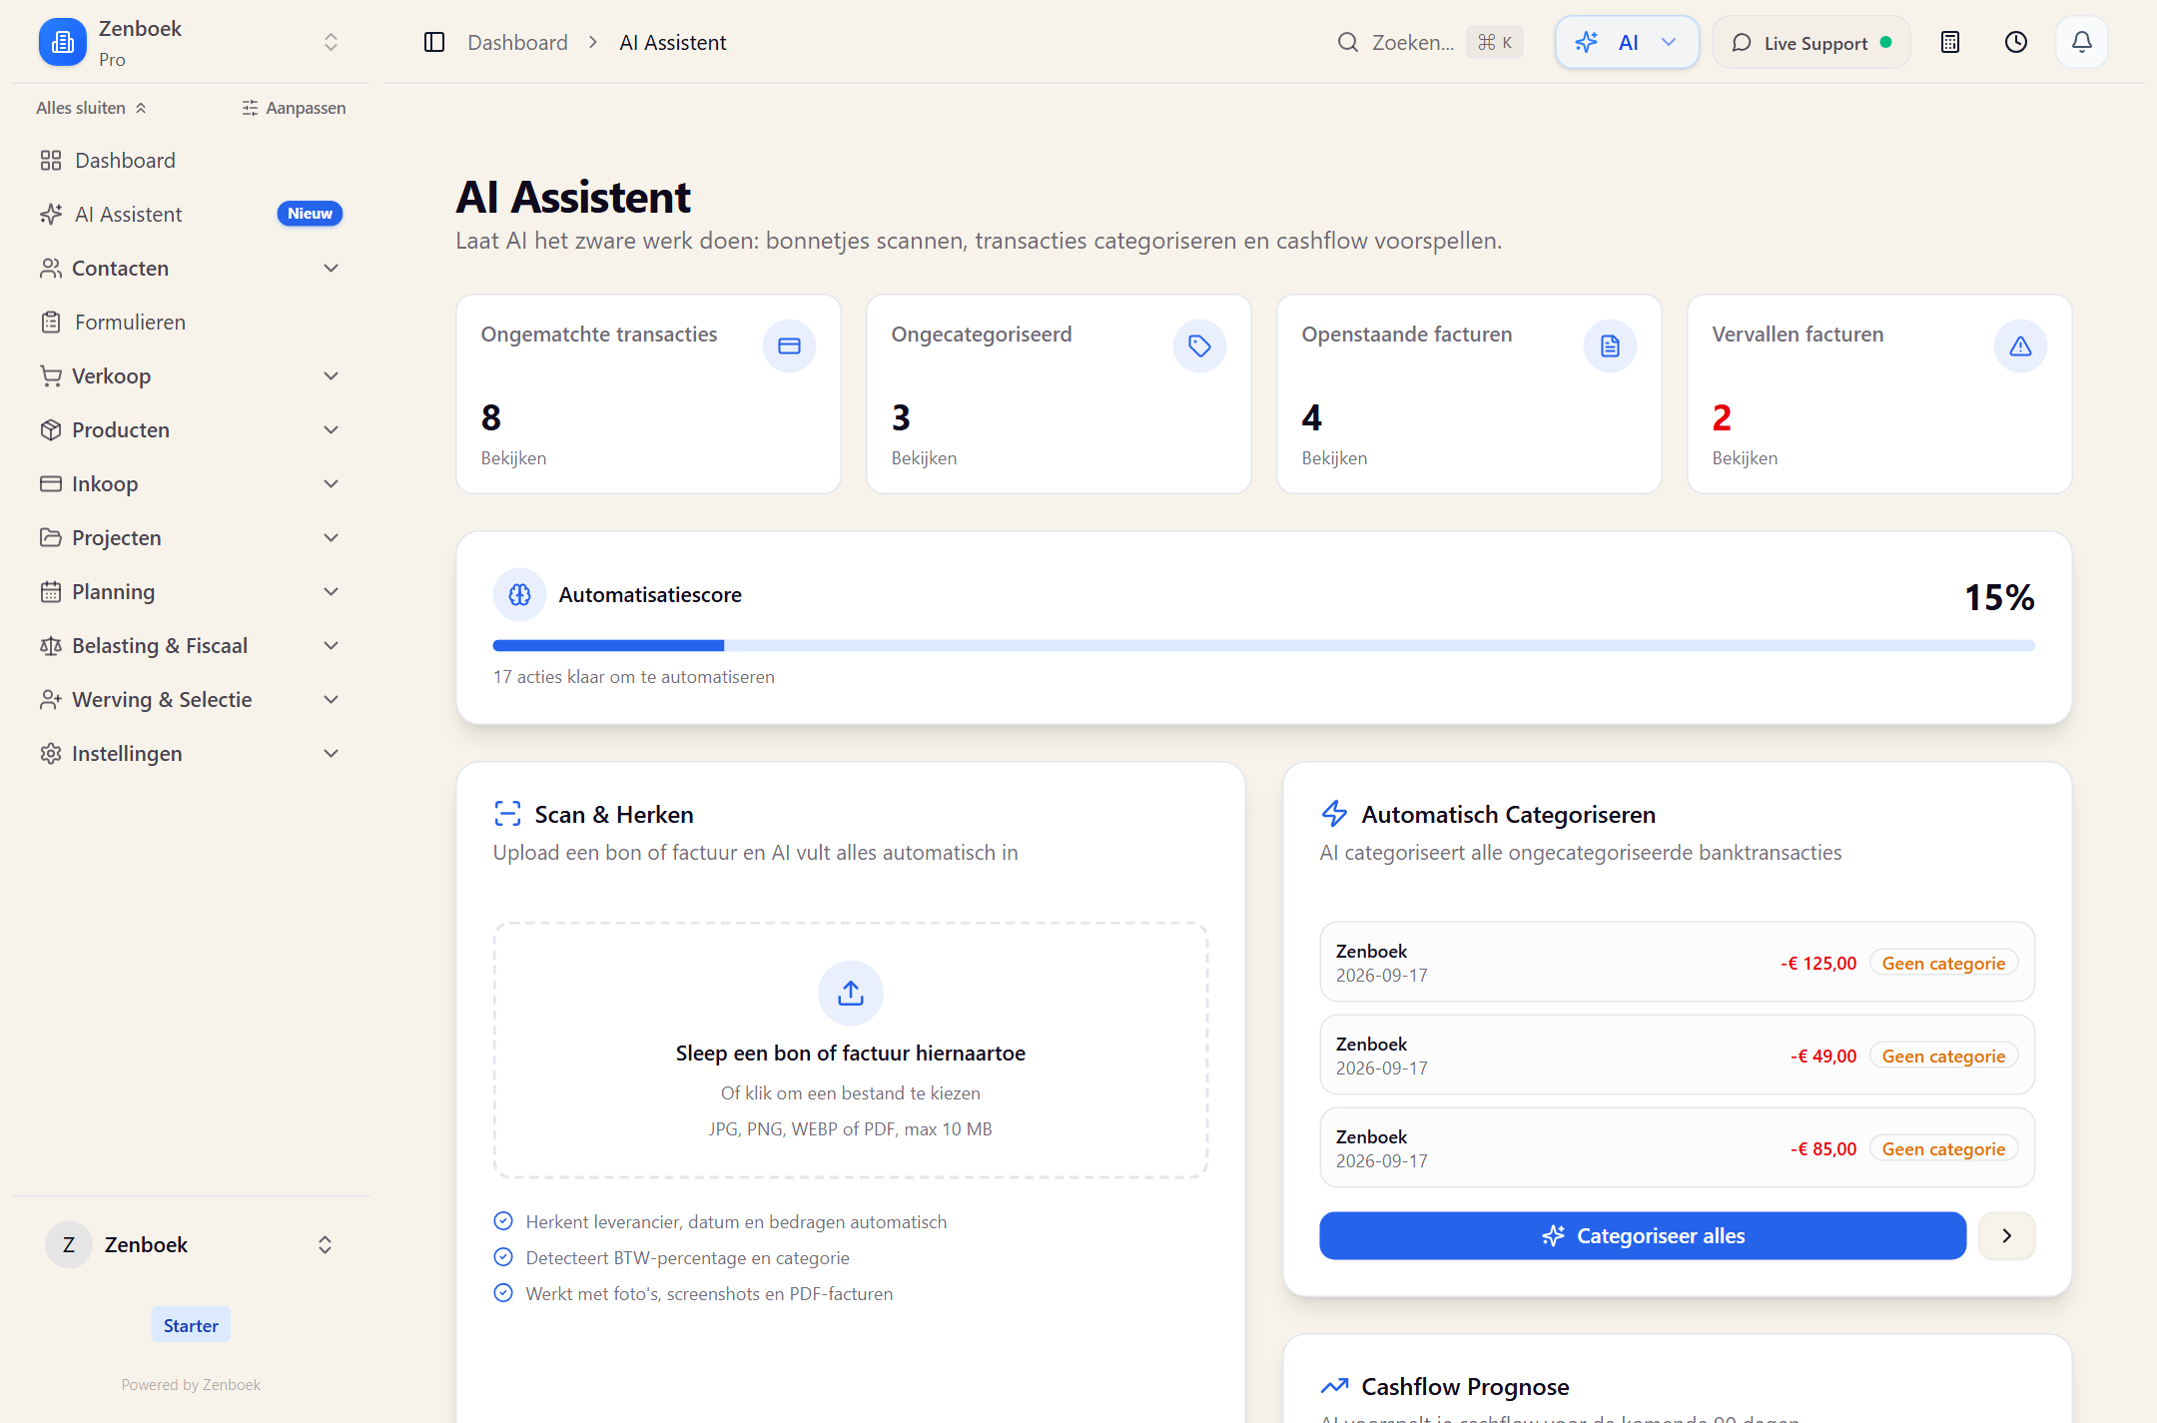Screen dimensions: 2157x1423
Task: Click the Ongematchte transacties card icon
Action: click(789, 346)
